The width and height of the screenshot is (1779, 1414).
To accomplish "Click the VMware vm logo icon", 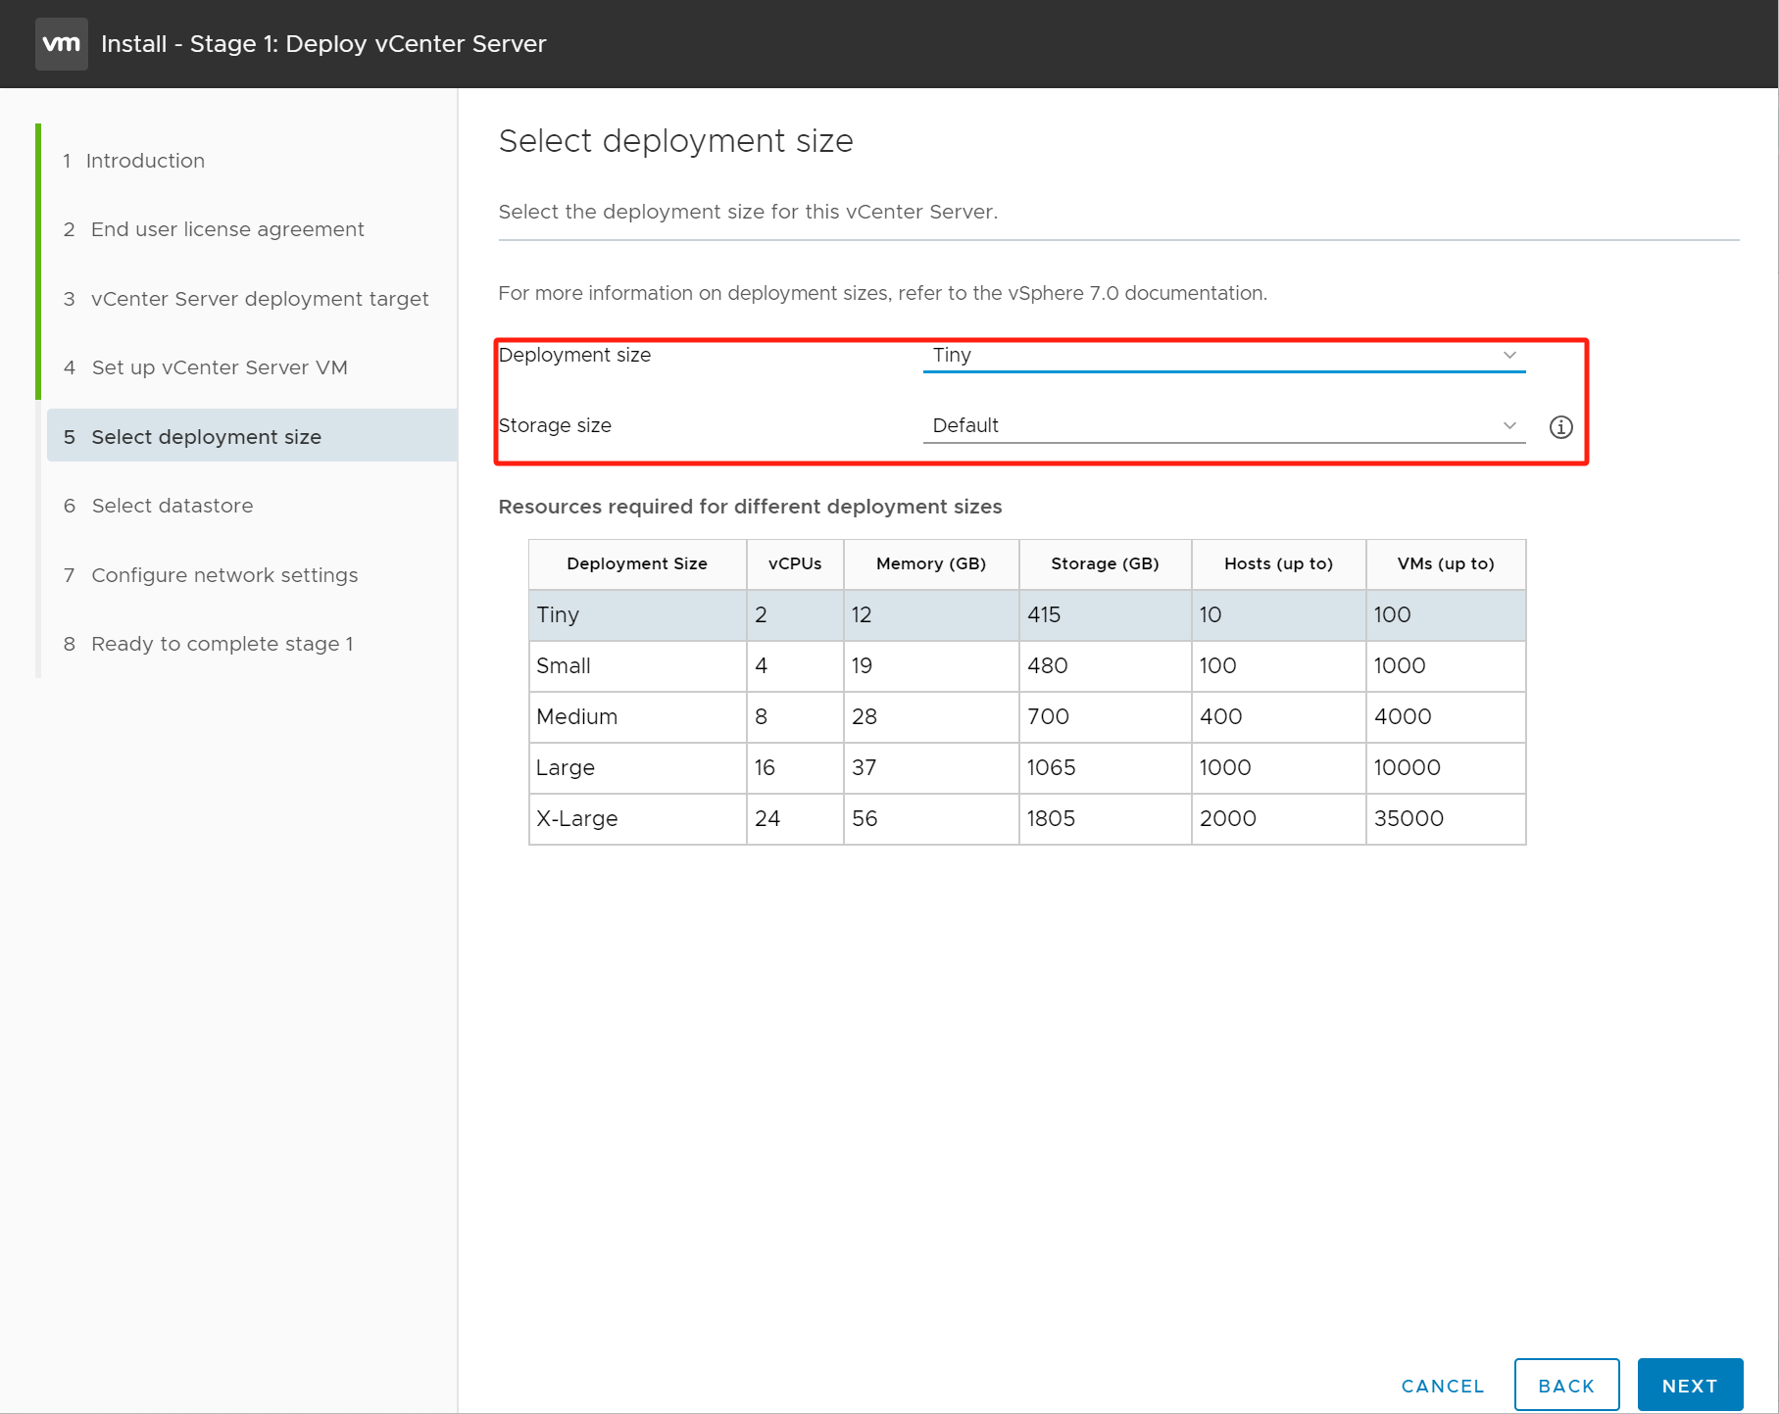I will (61, 44).
